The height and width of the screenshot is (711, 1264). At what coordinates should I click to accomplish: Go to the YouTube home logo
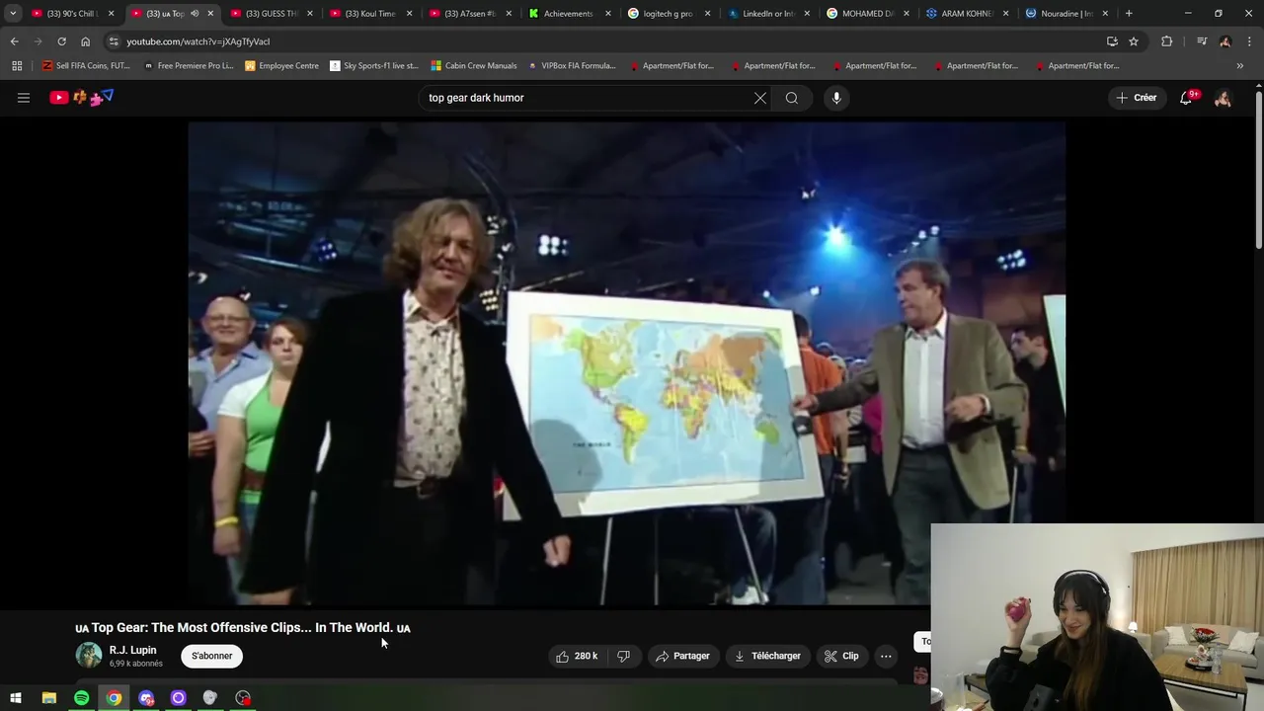click(82, 97)
